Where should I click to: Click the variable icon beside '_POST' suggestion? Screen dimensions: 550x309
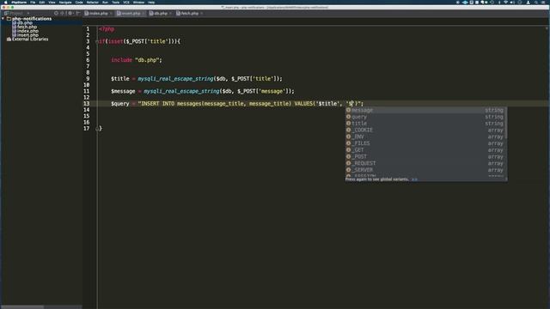point(348,156)
